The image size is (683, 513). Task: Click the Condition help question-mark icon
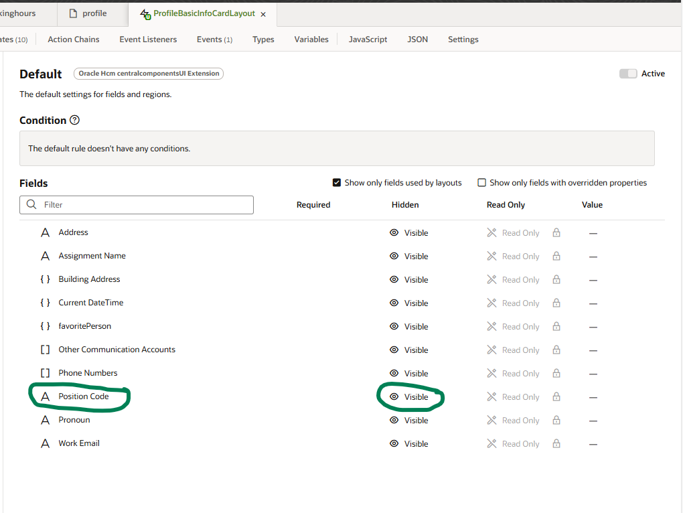point(74,120)
